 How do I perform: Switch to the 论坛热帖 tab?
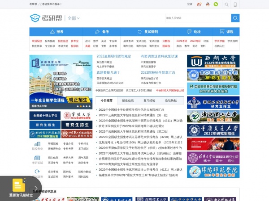coord(171,100)
